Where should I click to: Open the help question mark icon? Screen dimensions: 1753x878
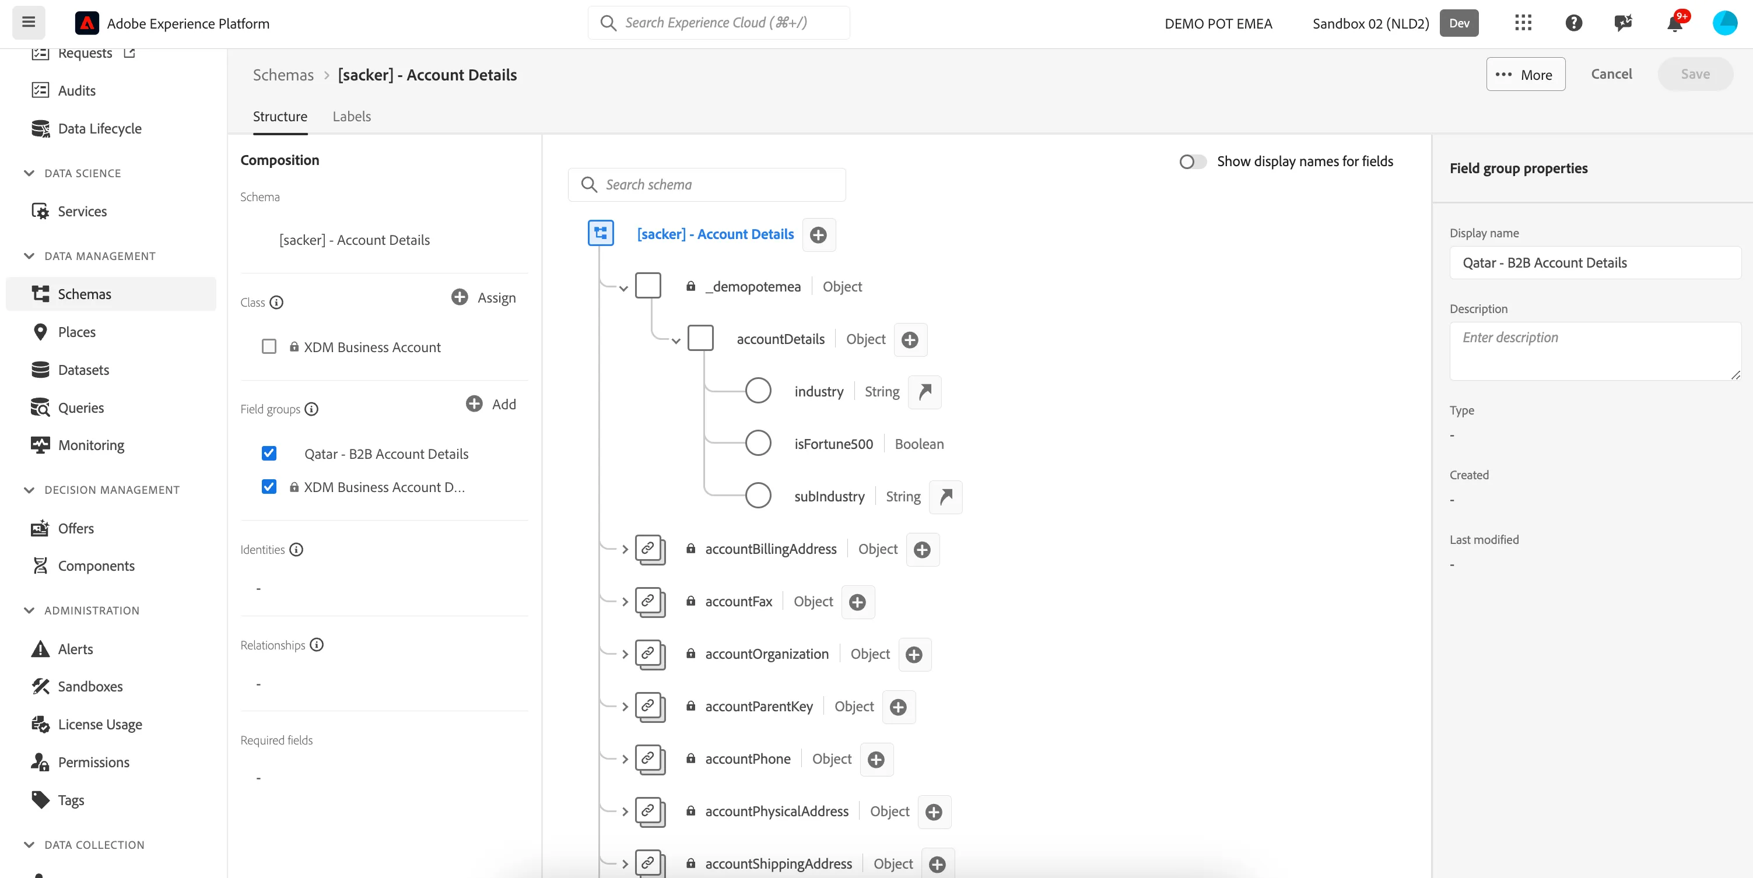pyautogui.click(x=1573, y=23)
